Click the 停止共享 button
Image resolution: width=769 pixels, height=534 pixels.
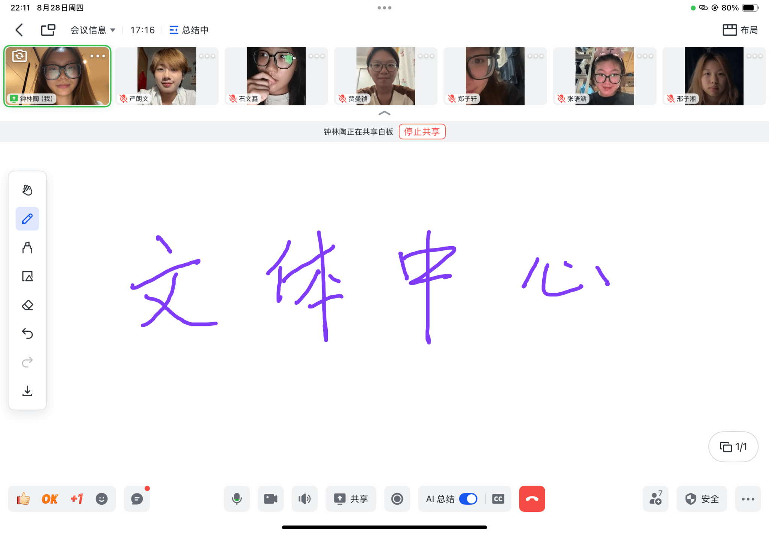point(422,132)
